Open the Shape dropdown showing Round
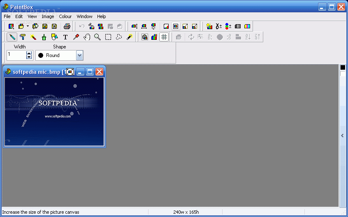348x217 pixels. tap(79, 55)
